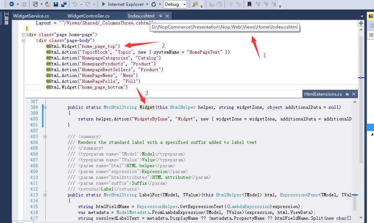Click the Internet Explorer start button label
Image resolution: width=374 pixels, height=223 pixels.
(x=126, y=4)
